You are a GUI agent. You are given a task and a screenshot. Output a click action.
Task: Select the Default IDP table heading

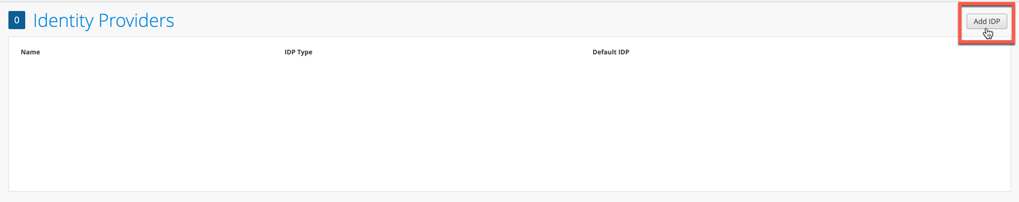610,52
